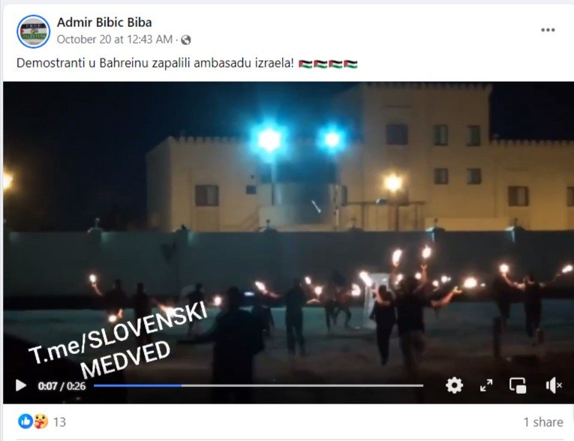View the 13 reactions count
The image size is (574, 441).
point(60,422)
